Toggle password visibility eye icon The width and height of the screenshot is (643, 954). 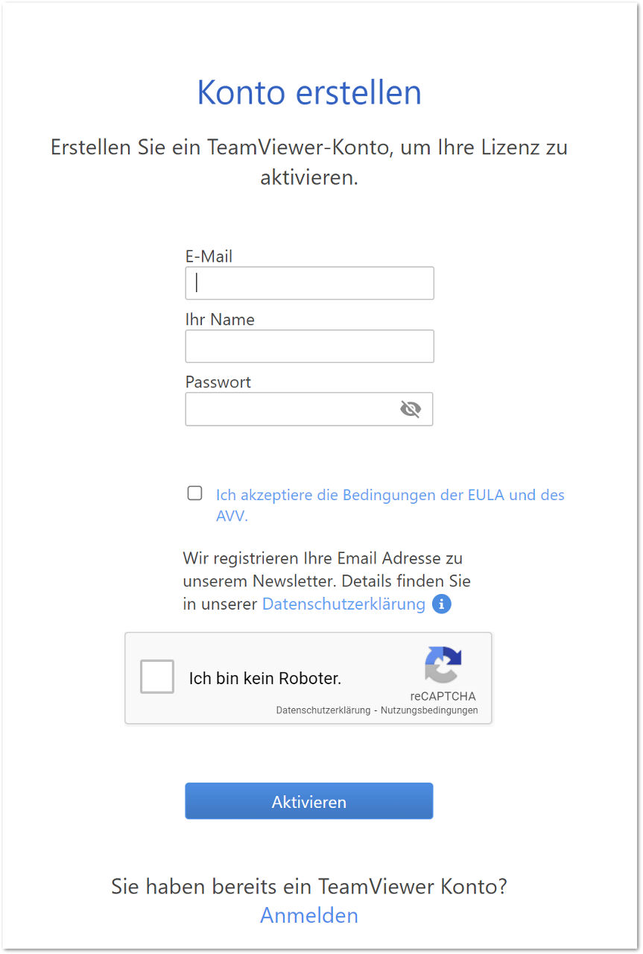coord(411,409)
